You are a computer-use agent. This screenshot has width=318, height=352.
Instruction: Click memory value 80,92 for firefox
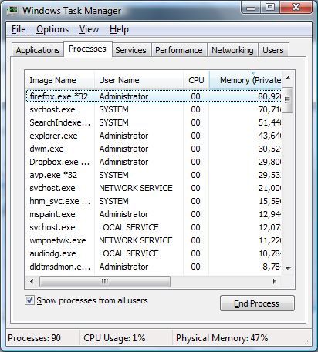pos(269,96)
